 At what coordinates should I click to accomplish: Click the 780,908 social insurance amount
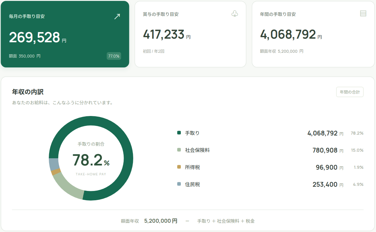(325, 150)
